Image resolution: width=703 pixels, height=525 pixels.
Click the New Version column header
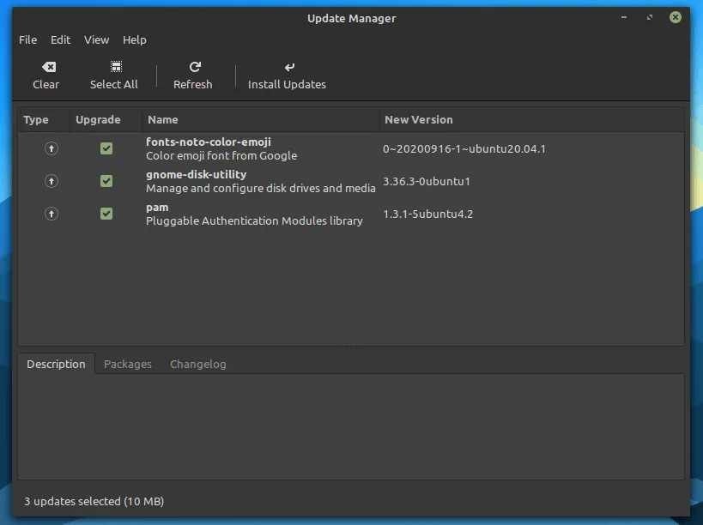(419, 119)
